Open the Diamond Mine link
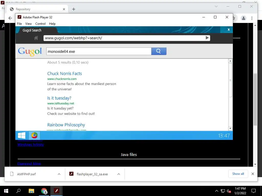This screenshot has height=196, width=262. (x=29, y=164)
